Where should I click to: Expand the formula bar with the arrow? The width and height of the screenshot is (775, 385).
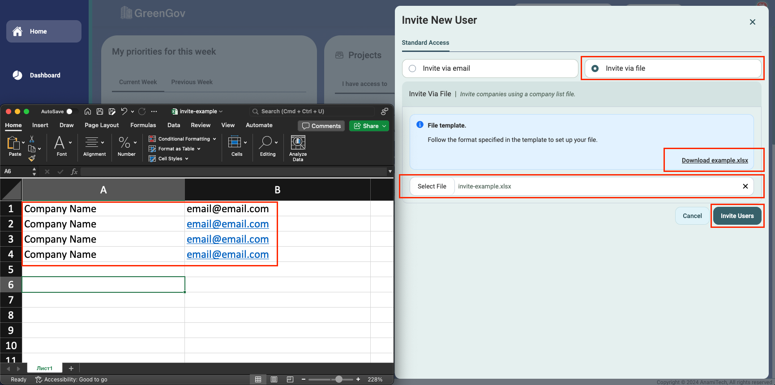point(390,171)
